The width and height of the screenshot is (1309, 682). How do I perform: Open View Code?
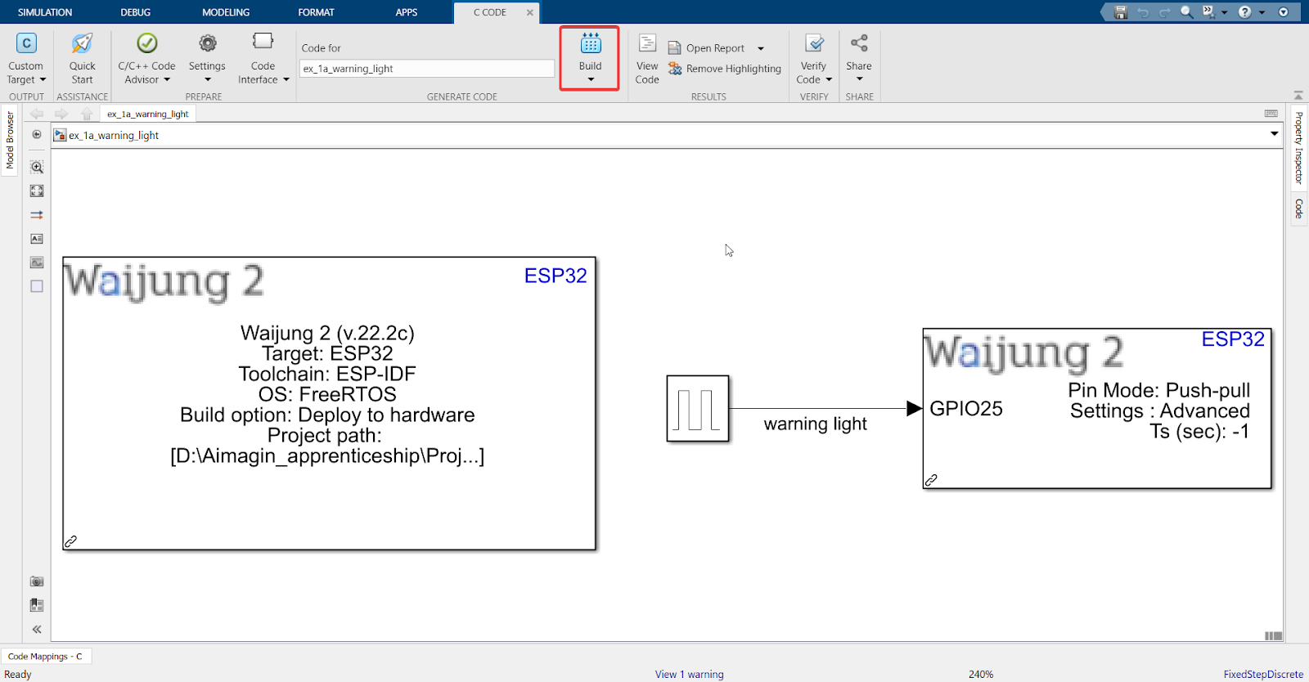[x=647, y=59]
